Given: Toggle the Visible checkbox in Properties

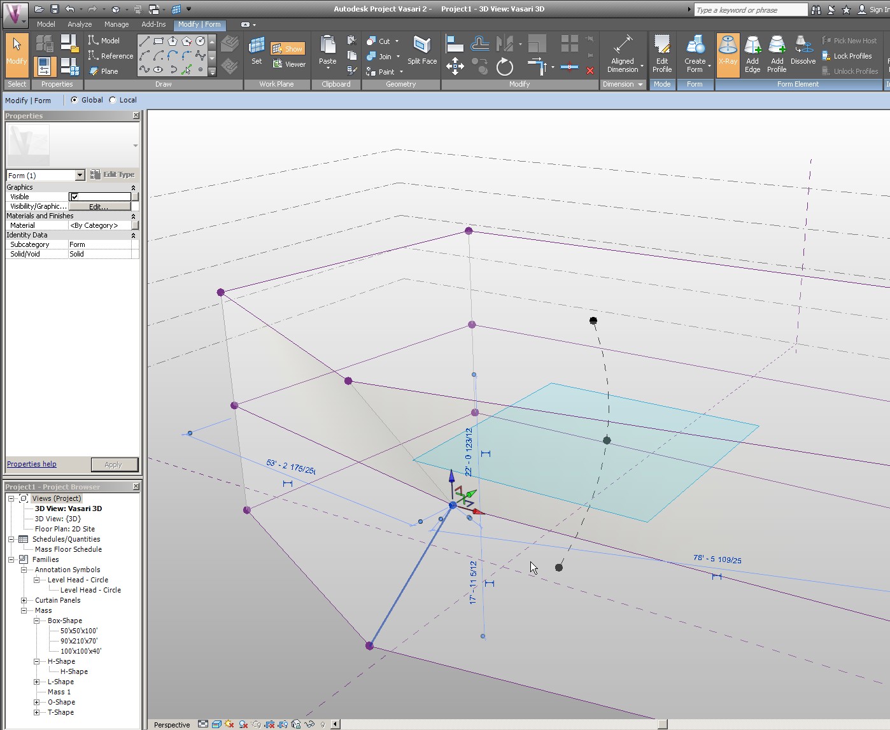Looking at the screenshot, I should click(x=74, y=197).
